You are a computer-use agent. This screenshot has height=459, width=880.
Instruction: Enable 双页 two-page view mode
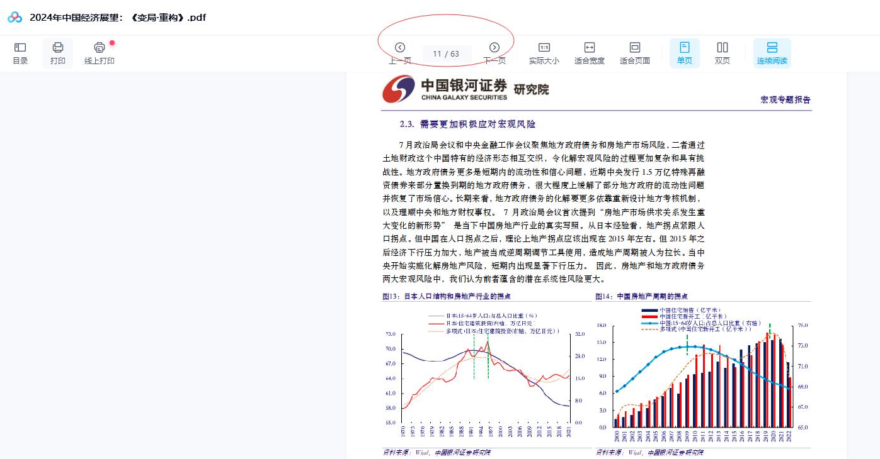pyautogui.click(x=722, y=53)
